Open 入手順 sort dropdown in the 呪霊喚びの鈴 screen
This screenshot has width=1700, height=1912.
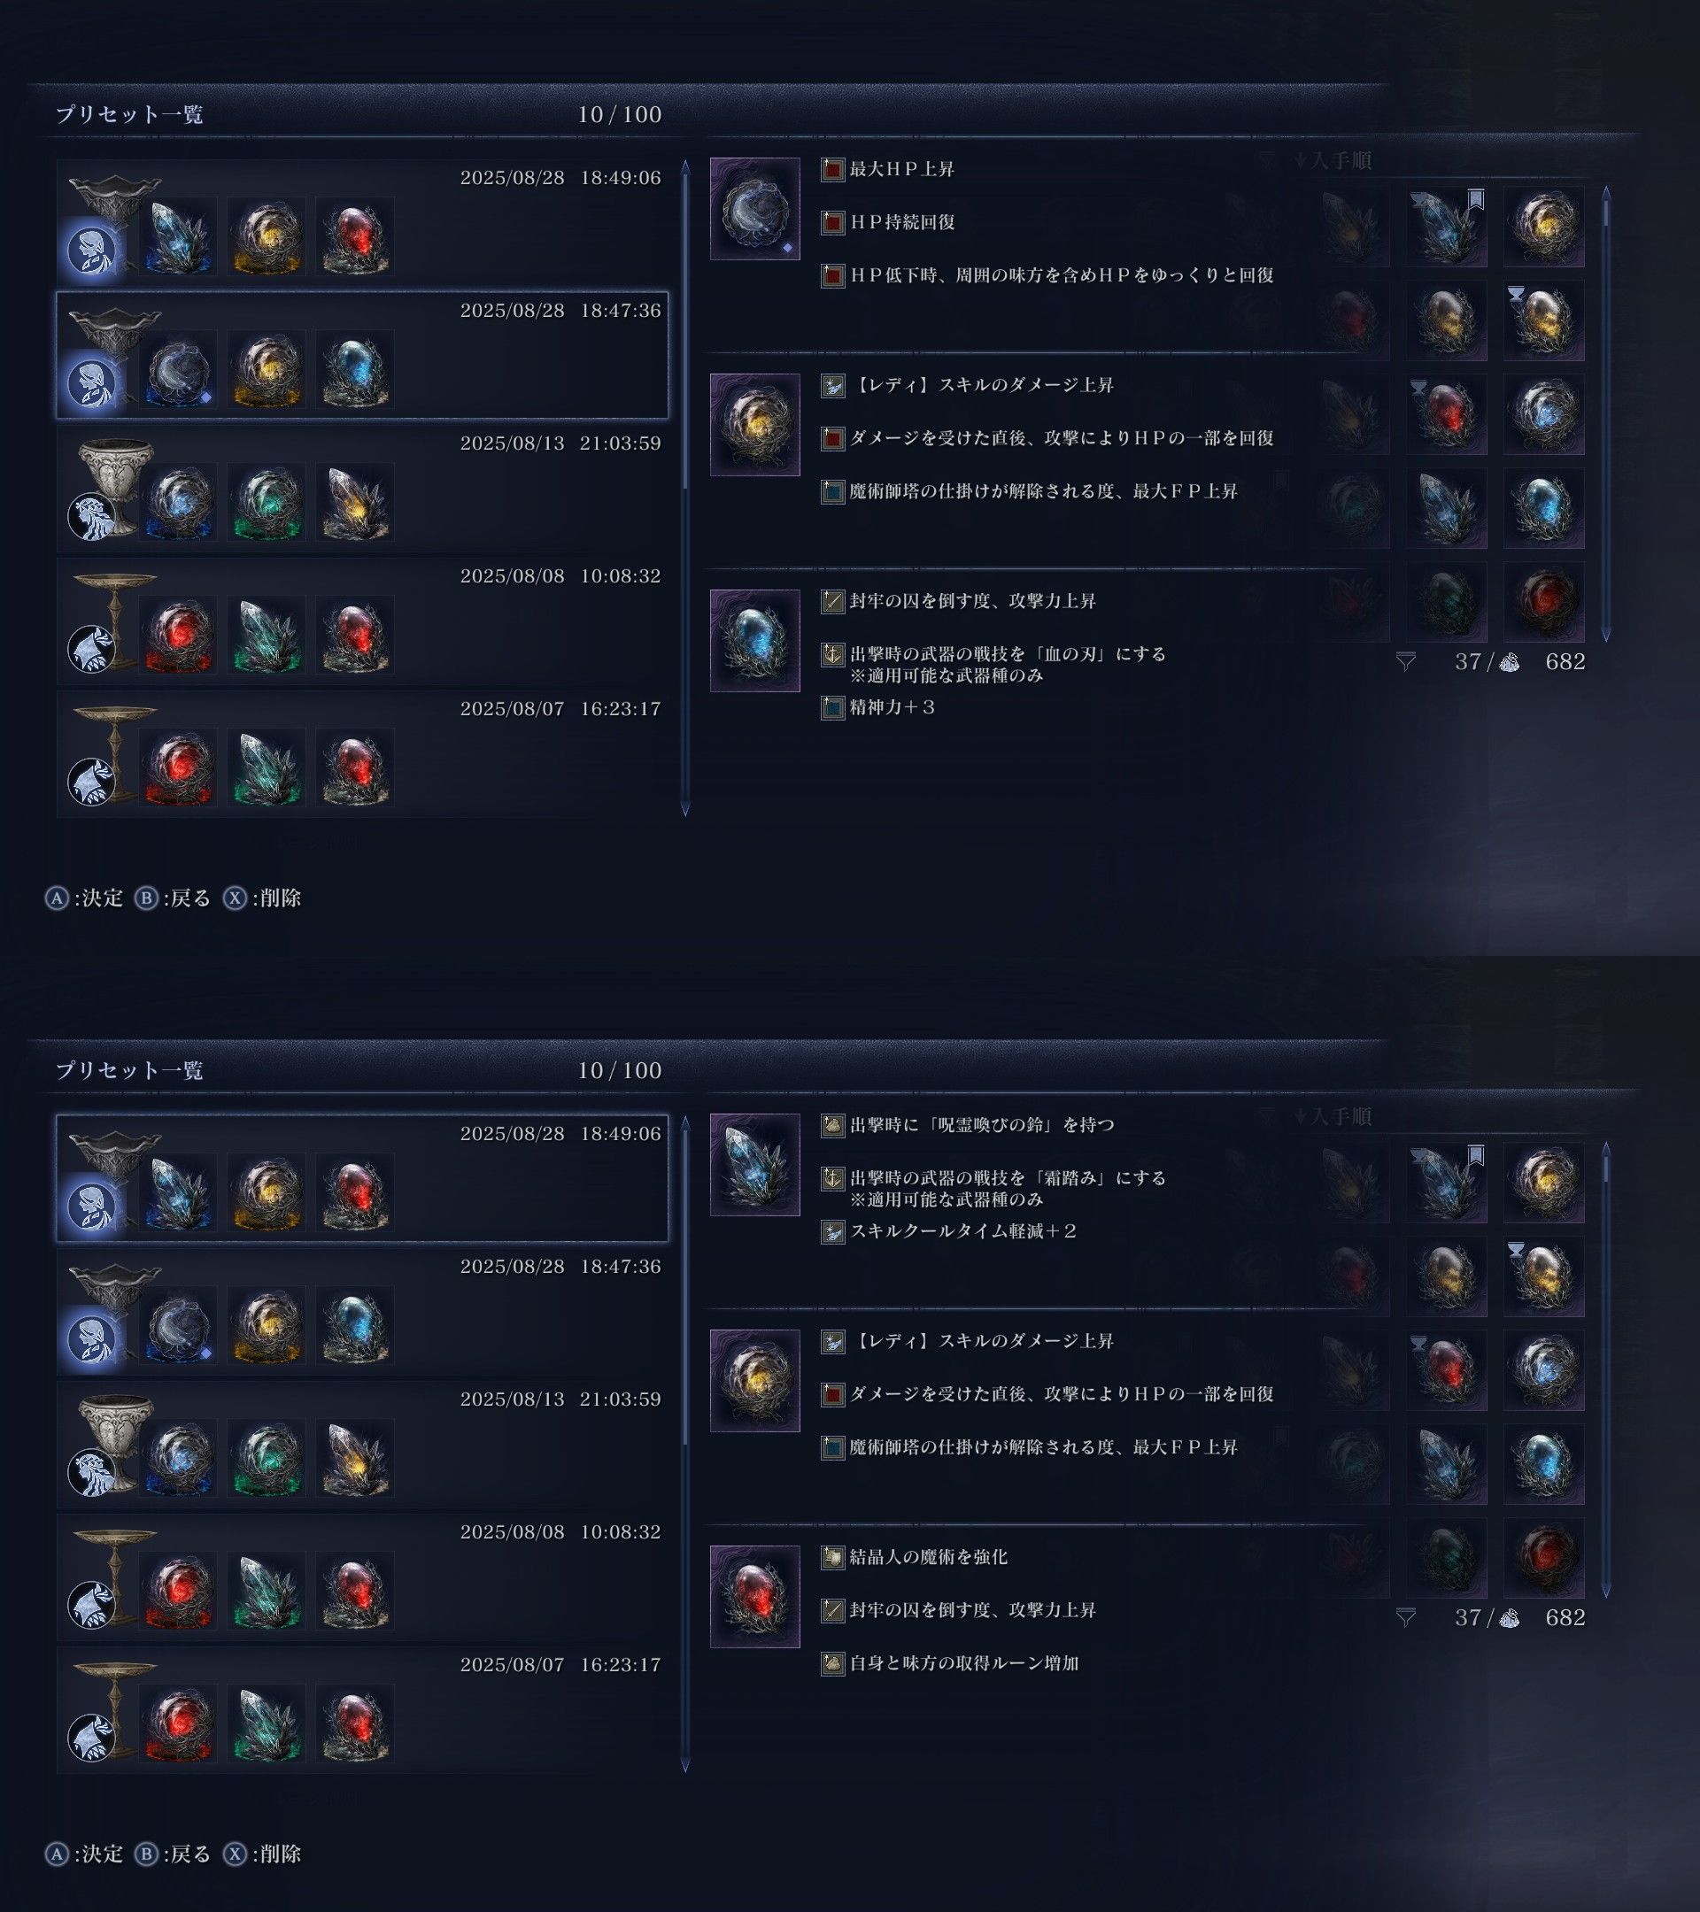point(1334,1117)
